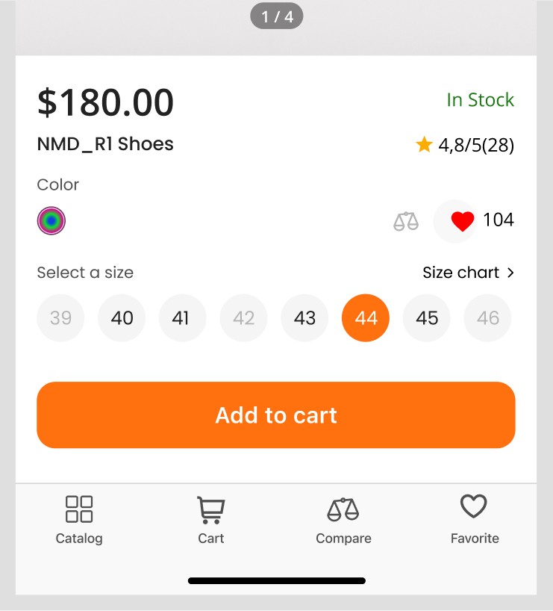Image resolution: width=553 pixels, height=611 pixels.
Task: Open the Cart icon in the bottom bar
Action: coord(210,509)
